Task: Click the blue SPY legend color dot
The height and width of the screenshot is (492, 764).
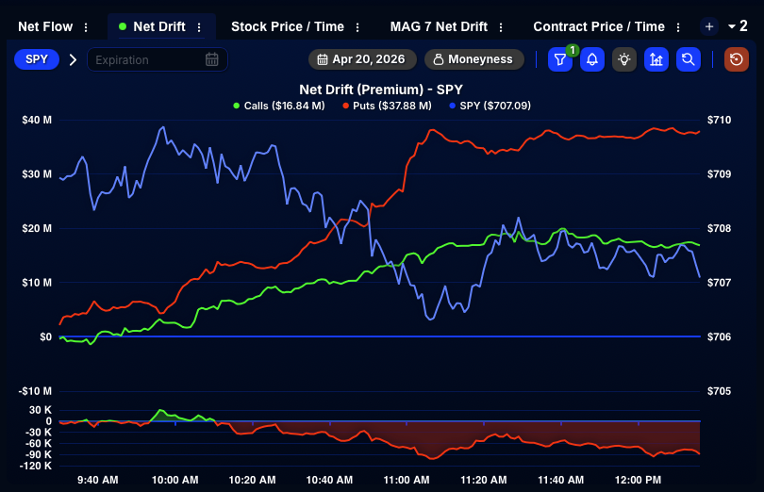Action: (x=452, y=106)
